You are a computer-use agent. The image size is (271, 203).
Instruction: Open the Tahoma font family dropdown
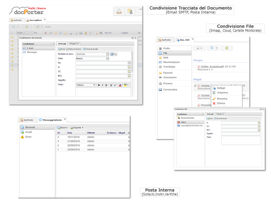86,85
